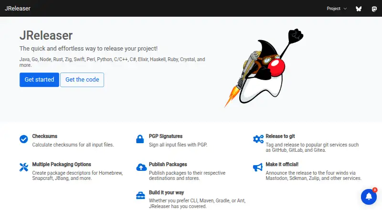This screenshot has height=210, width=382.
Task: Click the Make it official! heading
Action: 282,165
